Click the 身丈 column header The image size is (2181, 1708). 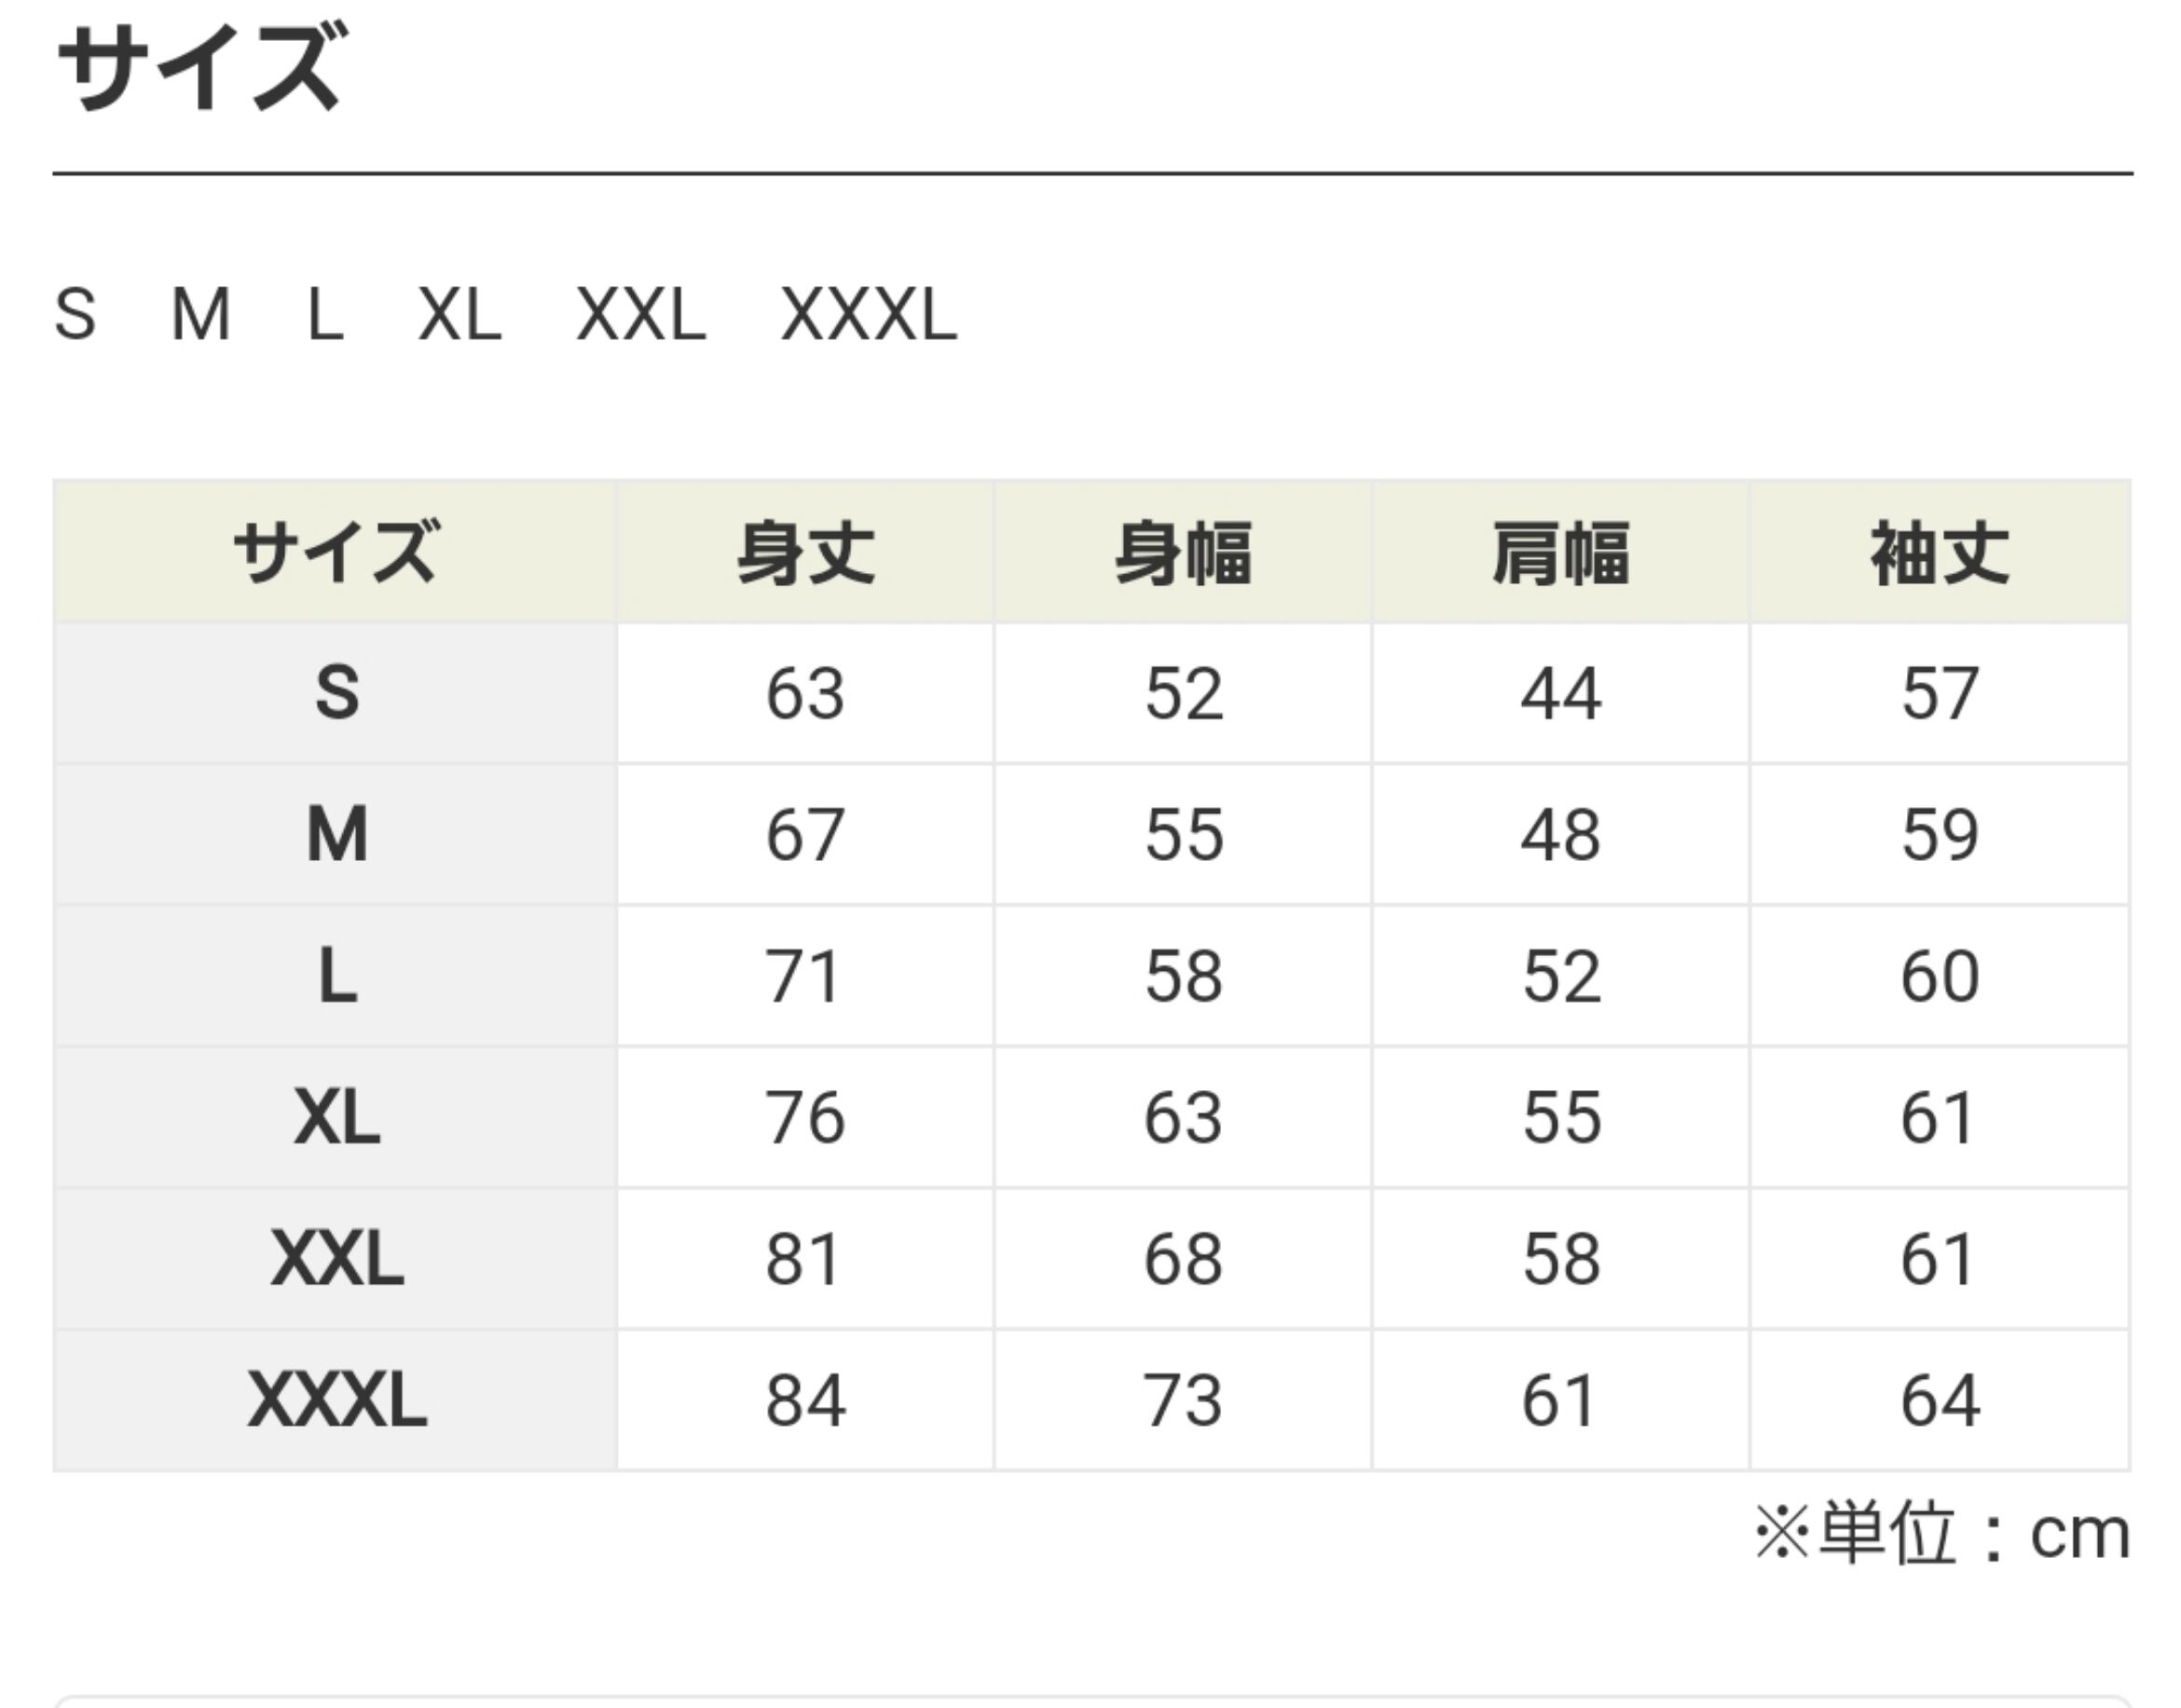805,553
